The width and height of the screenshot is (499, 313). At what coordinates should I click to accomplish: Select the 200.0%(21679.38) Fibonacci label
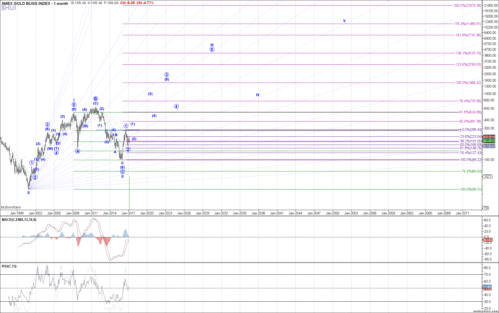468,5
